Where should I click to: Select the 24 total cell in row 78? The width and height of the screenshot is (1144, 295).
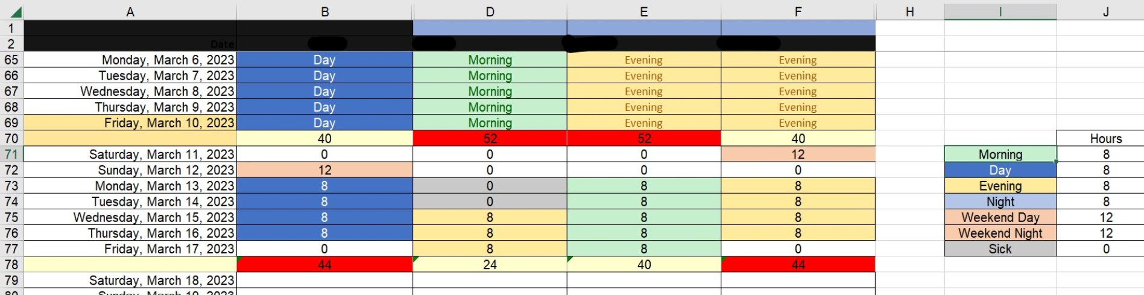[x=490, y=265]
